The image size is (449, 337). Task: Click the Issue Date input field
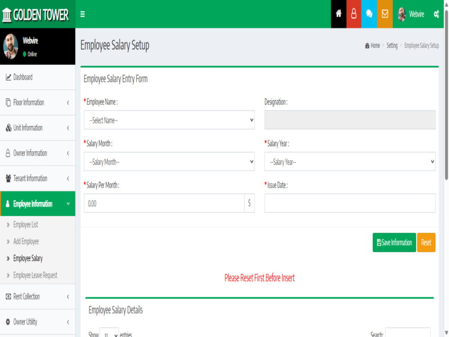coord(350,203)
